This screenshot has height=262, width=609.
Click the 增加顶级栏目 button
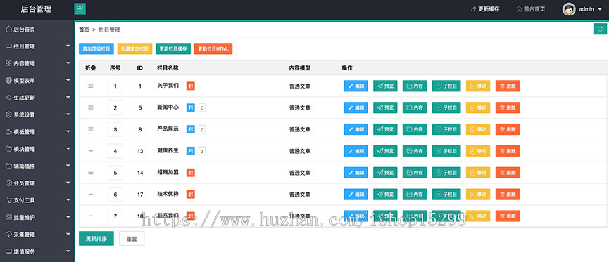point(96,49)
